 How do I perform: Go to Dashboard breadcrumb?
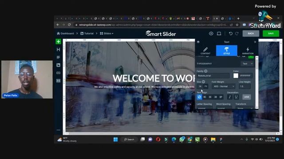[x=65, y=34]
